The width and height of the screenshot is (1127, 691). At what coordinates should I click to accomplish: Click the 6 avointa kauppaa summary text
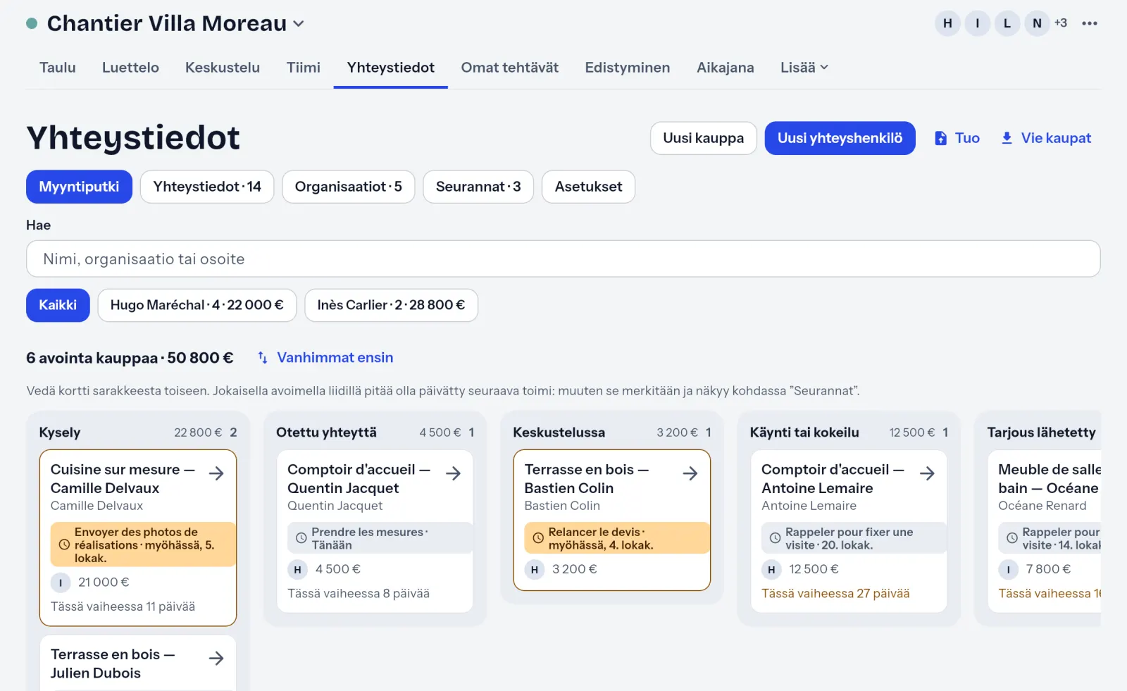(x=130, y=358)
